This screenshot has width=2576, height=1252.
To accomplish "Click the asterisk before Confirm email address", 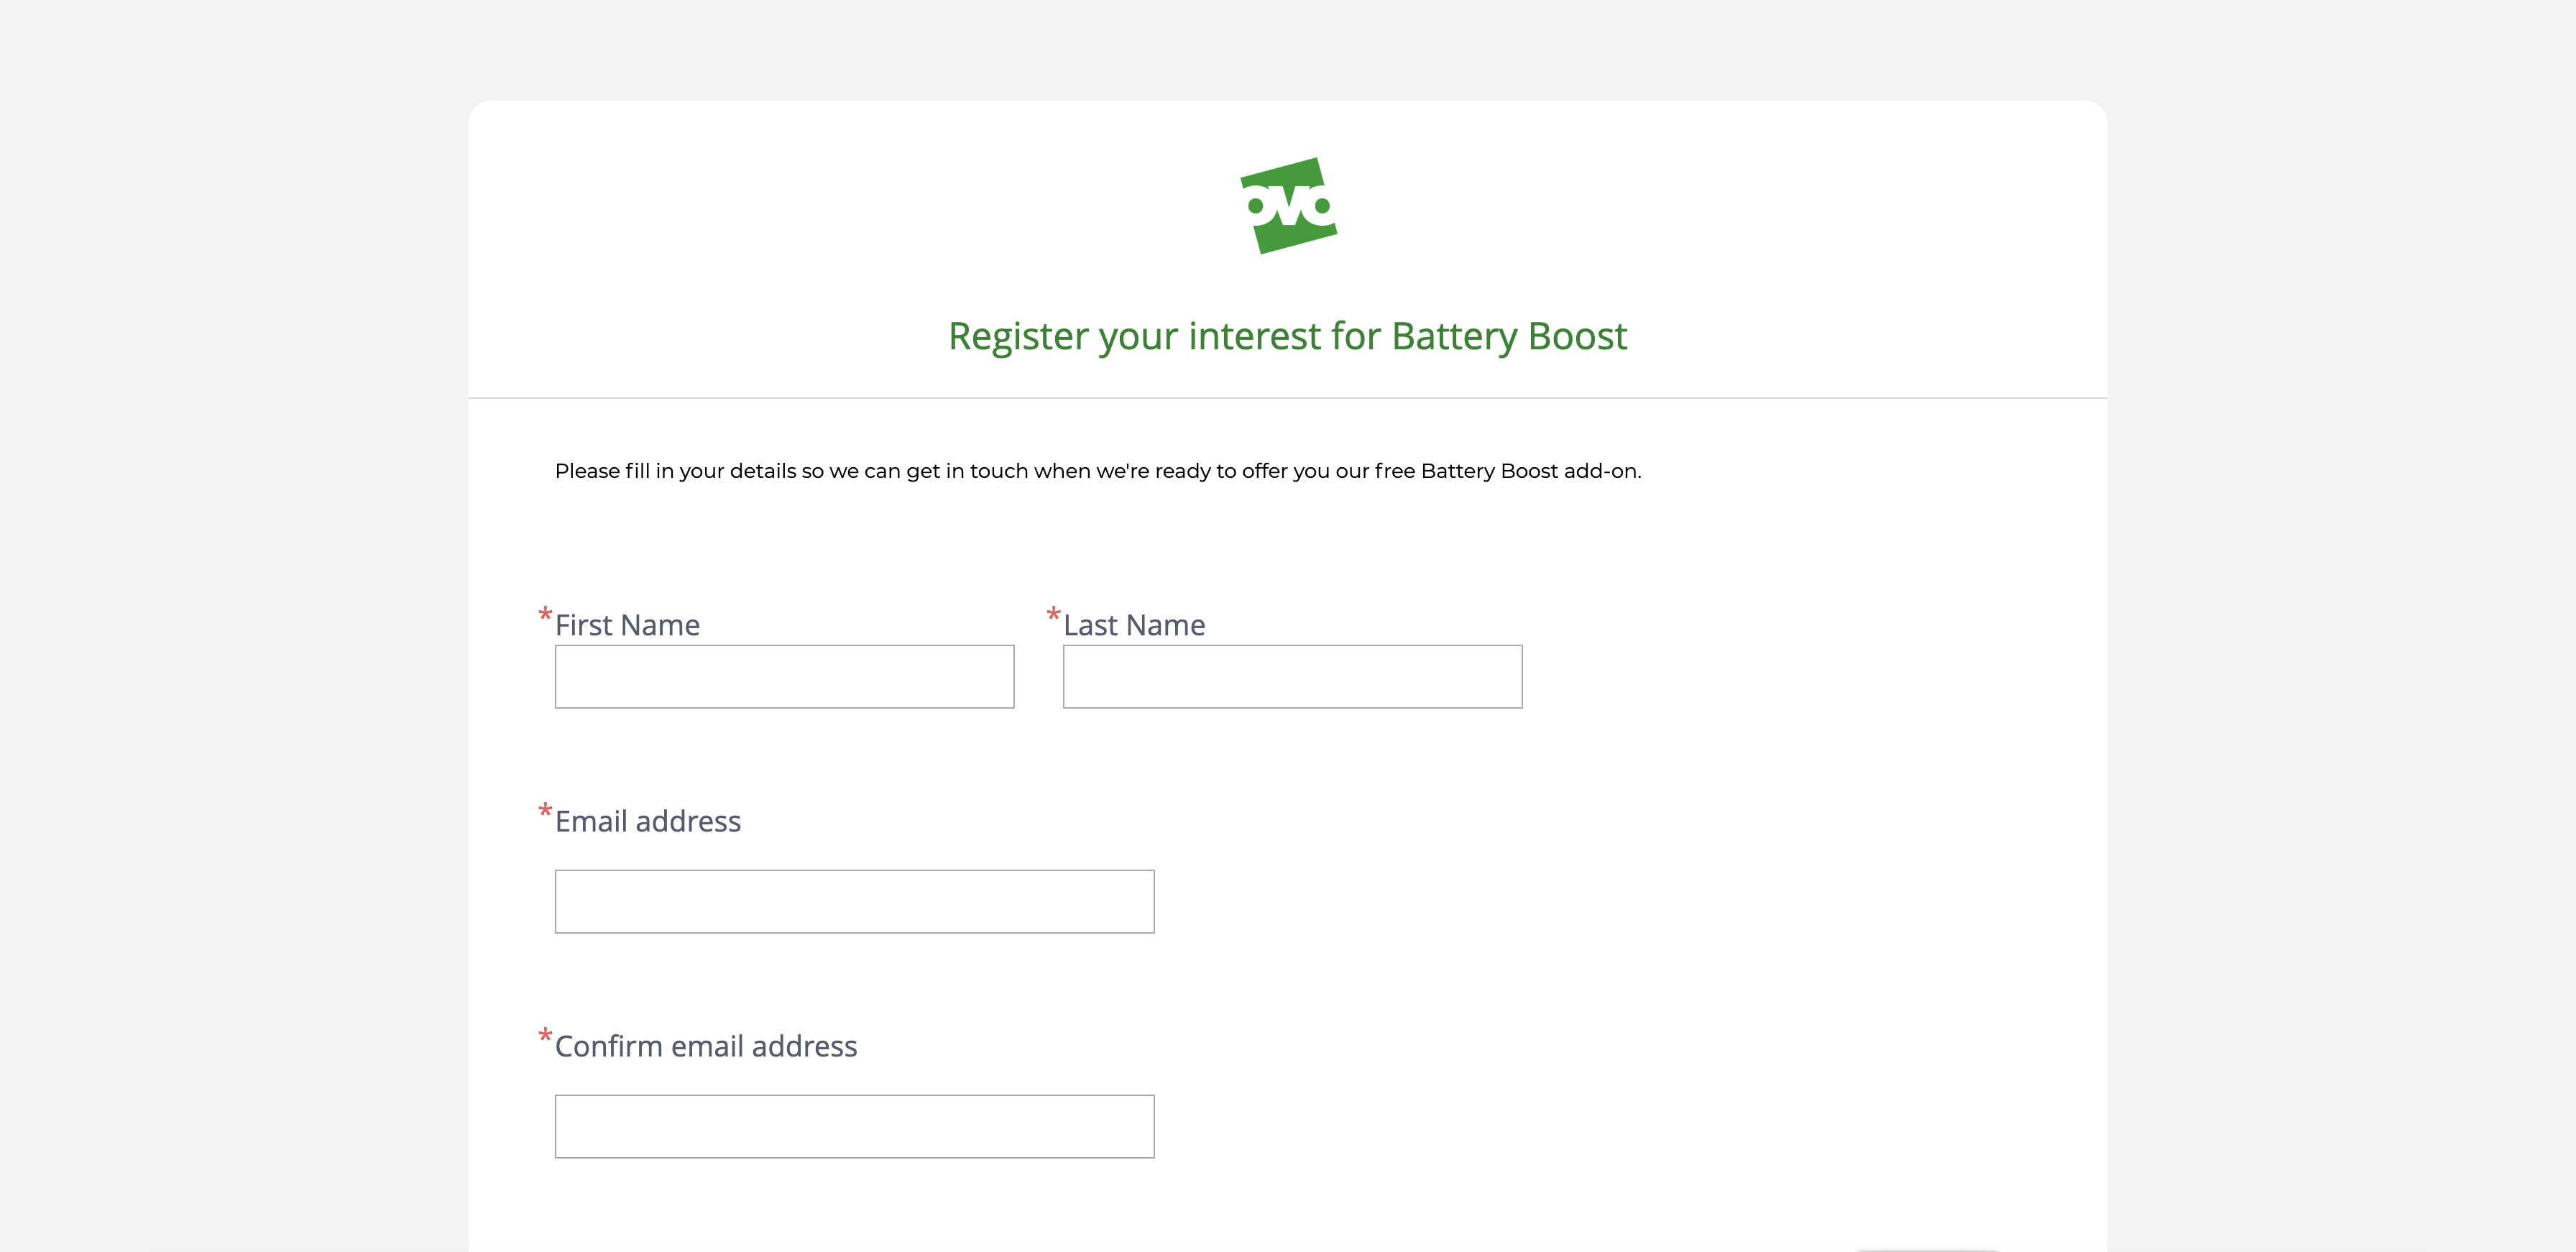I will pos(545,1034).
